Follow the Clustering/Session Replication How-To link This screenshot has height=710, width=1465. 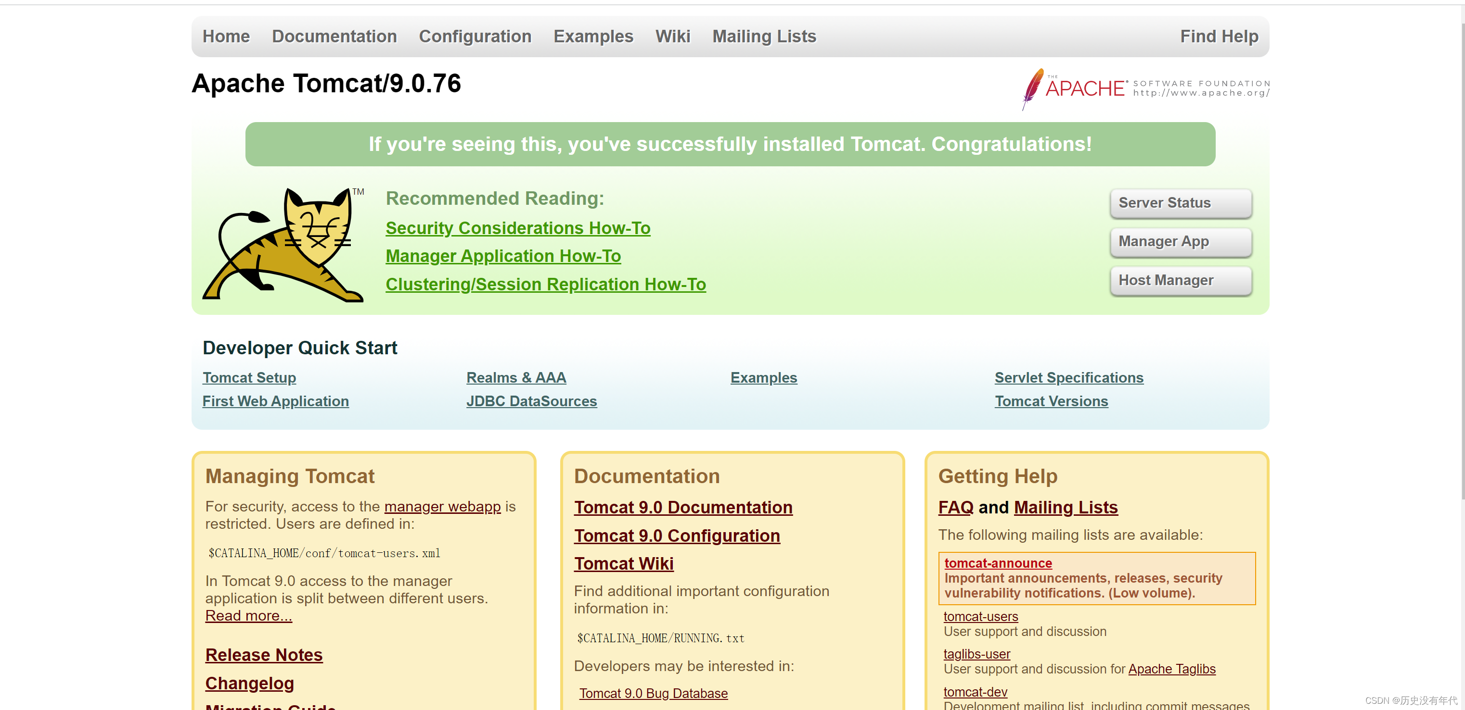(x=545, y=284)
